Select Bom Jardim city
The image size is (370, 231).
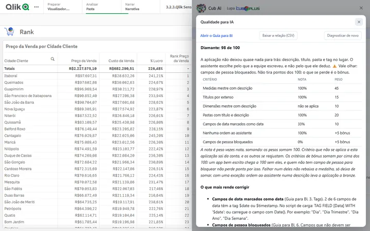click(14, 222)
